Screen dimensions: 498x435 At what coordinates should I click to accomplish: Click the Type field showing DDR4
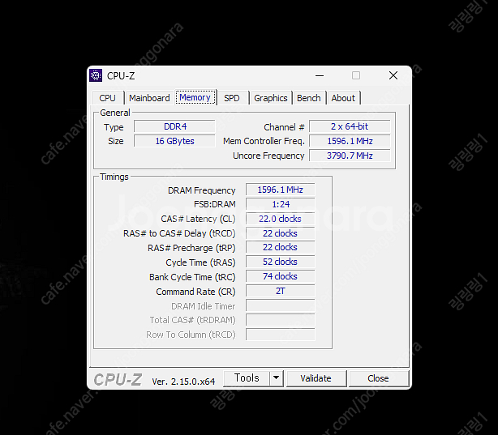174,126
